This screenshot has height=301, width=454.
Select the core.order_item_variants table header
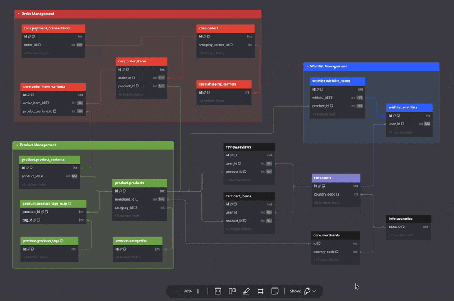coord(53,87)
